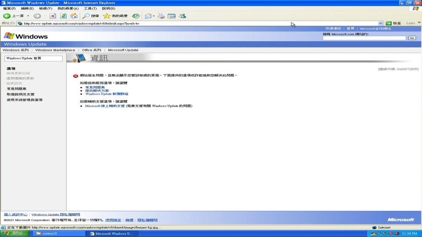Click the 快速連結 header link

(x=333, y=29)
